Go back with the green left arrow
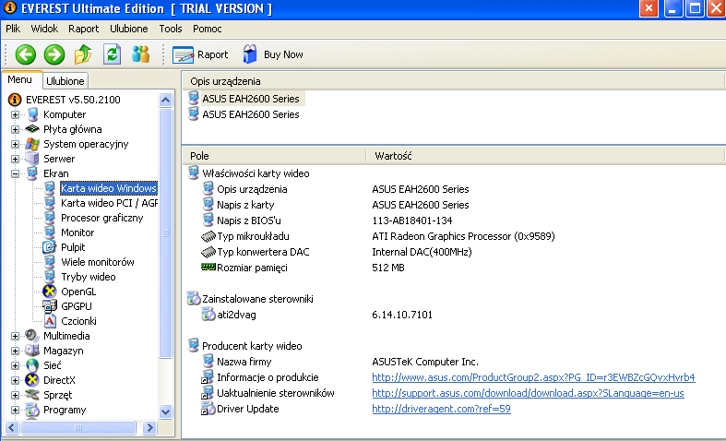This screenshot has width=726, height=441. pyautogui.click(x=26, y=54)
